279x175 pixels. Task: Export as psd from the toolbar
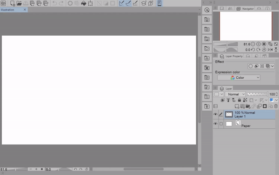(x=46, y=3)
